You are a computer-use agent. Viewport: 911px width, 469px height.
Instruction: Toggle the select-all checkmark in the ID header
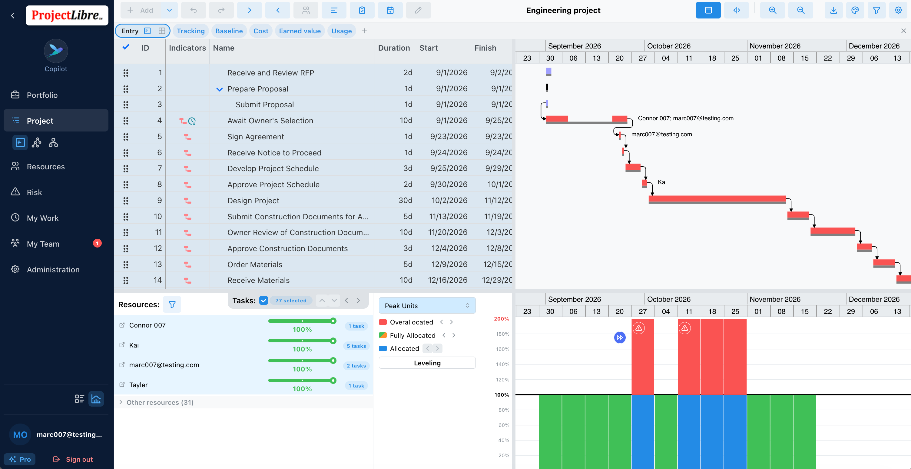point(126,47)
